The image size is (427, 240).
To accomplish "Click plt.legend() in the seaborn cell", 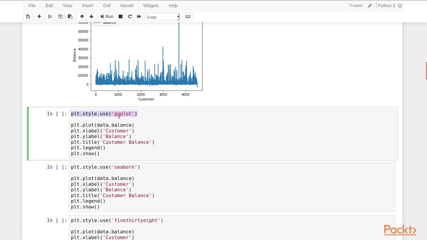I will click(88, 201).
